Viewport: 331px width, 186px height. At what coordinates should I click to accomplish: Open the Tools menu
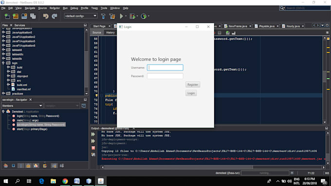coord(104,8)
